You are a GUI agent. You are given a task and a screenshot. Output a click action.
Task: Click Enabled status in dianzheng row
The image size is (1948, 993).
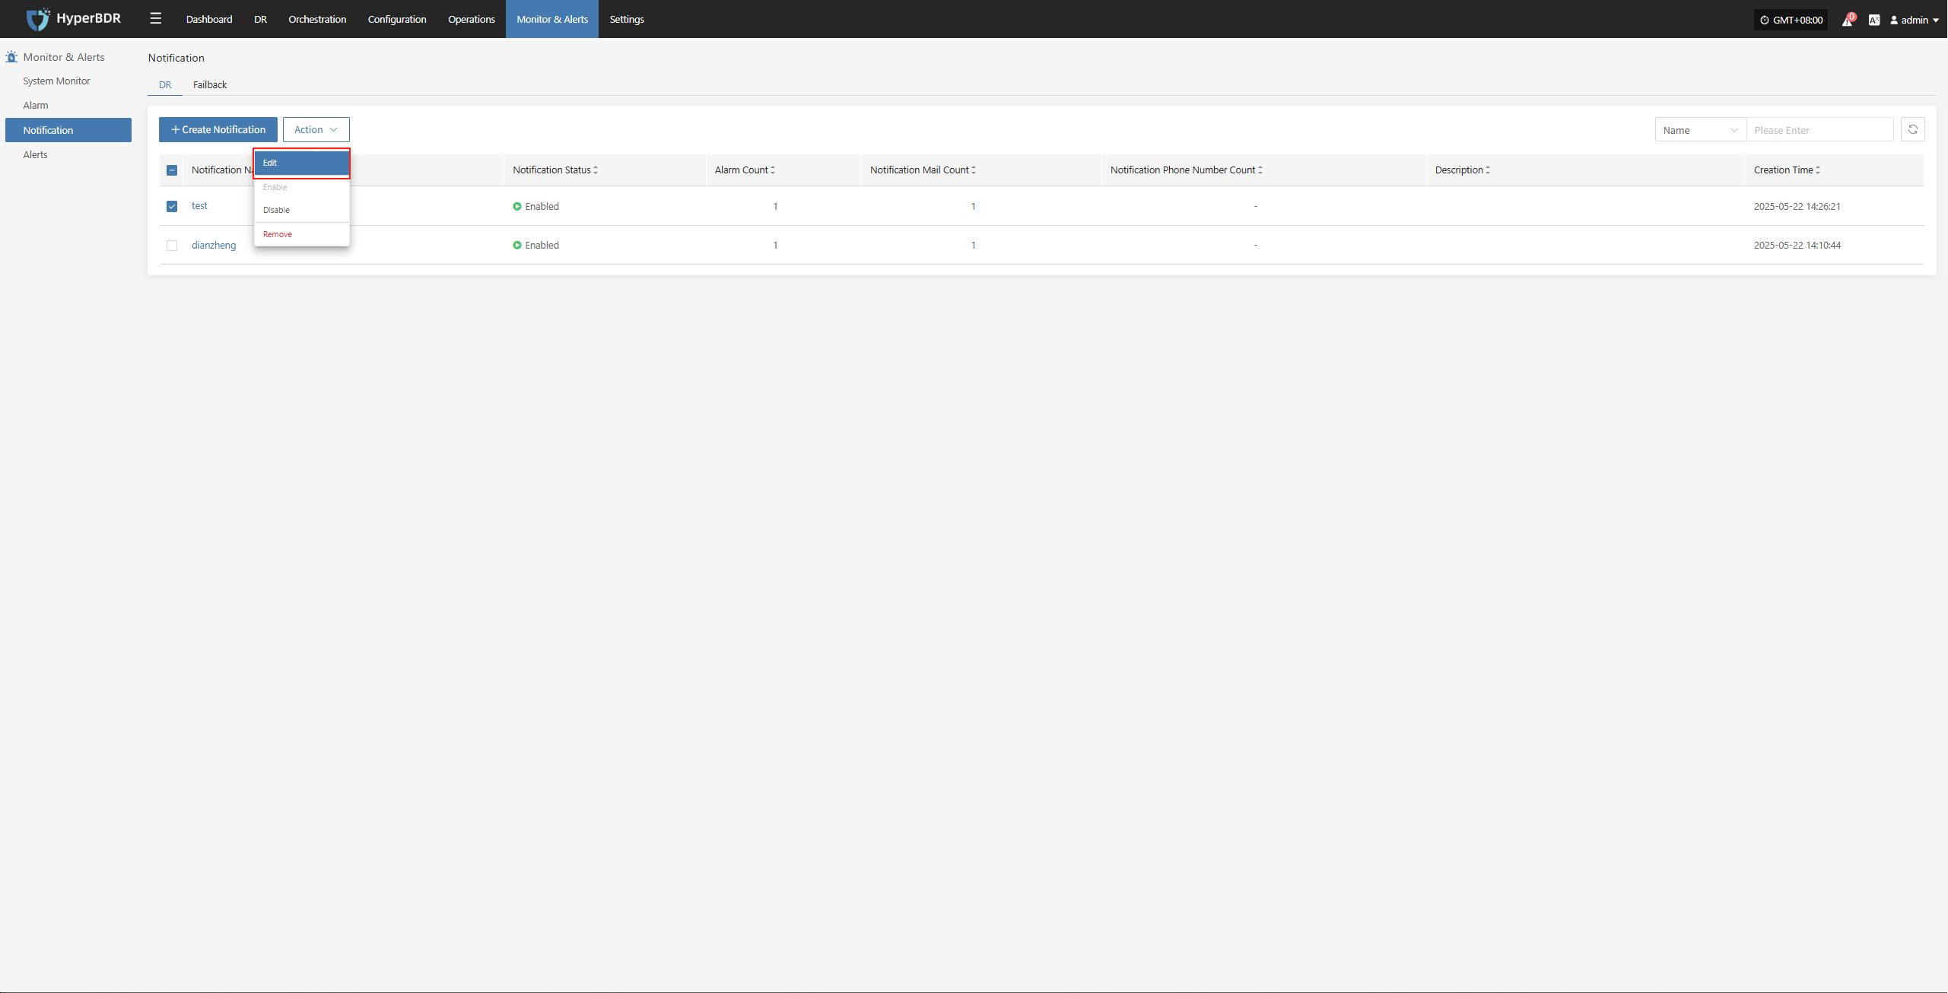[536, 246]
